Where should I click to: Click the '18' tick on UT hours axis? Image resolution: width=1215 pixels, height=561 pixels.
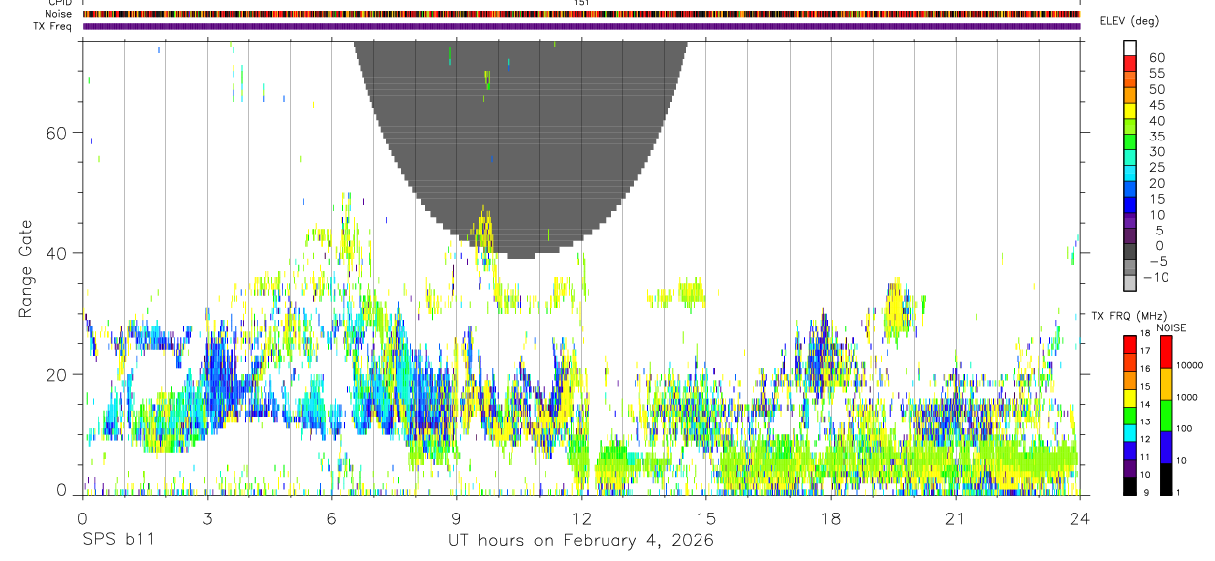pos(831,518)
